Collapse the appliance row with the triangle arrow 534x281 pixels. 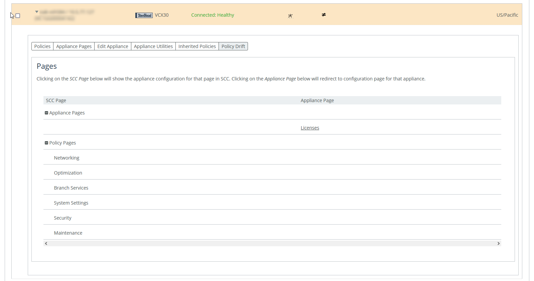[37, 12]
